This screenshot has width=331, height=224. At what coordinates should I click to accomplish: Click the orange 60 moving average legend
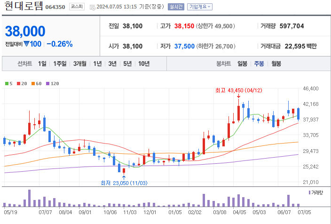click(x=37, y=84)
